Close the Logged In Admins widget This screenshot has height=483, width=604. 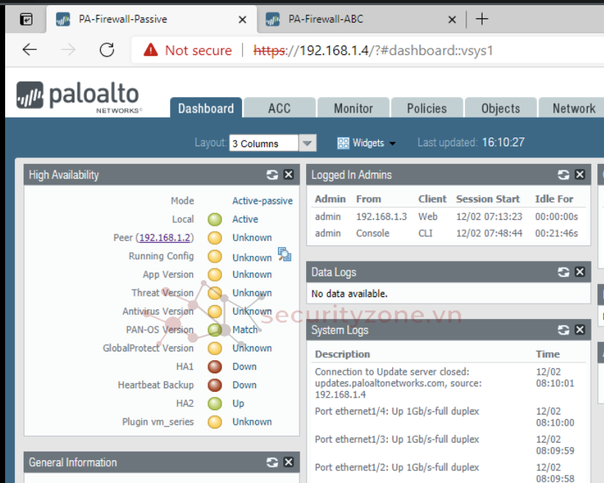580,175
